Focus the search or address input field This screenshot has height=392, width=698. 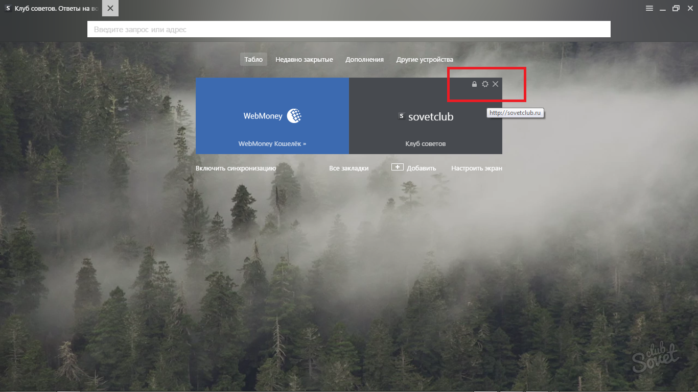[349, 30]
